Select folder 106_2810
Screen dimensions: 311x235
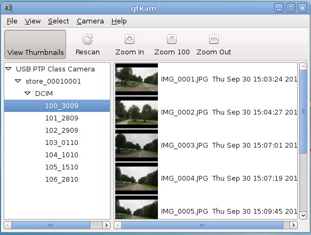[x=62, y=180]
